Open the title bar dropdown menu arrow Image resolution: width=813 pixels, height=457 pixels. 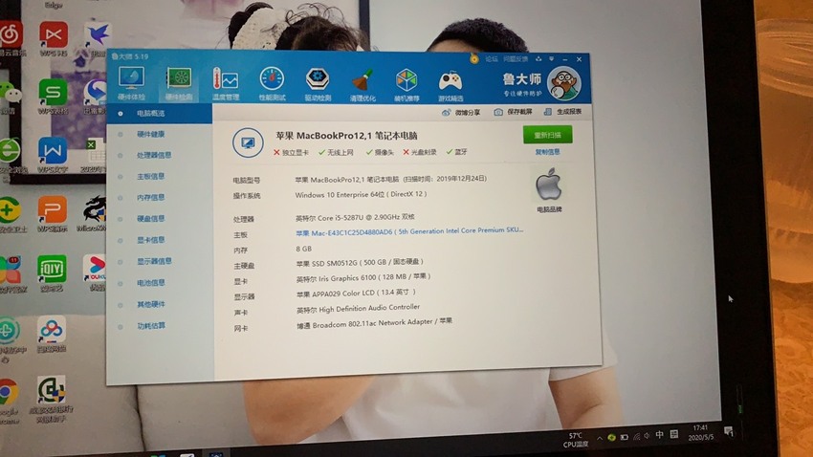551,59
